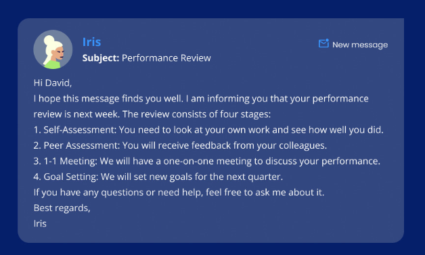Select the "New message" label text

point(360,45)
